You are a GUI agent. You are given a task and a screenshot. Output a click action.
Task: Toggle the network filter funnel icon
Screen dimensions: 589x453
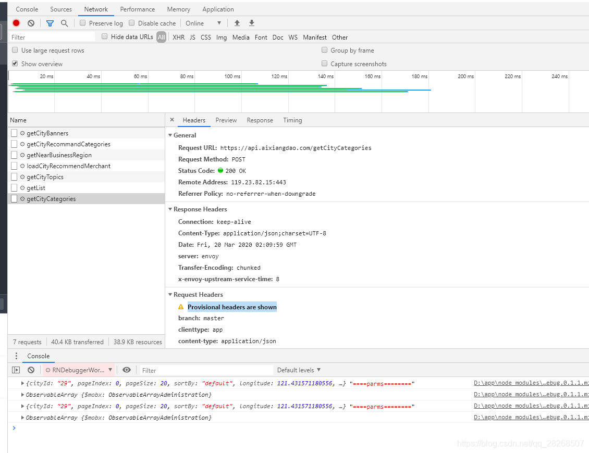pos(50,23)
